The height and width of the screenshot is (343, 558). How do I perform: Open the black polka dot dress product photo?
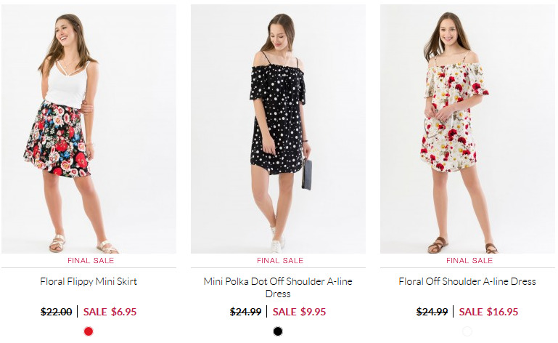pyautogui.click(x=278, y=129)
